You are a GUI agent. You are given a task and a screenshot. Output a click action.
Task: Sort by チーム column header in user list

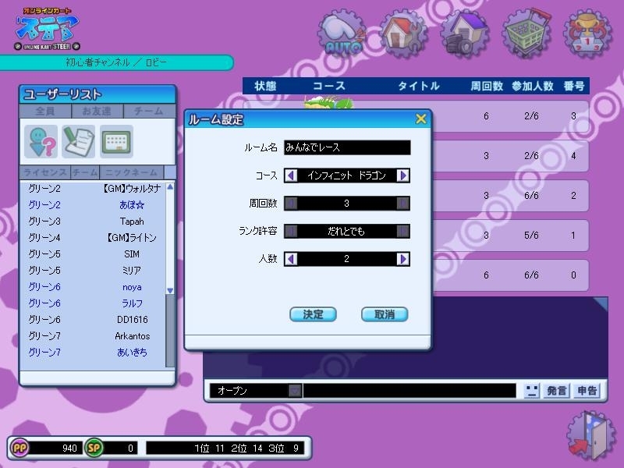coord(85,172)
